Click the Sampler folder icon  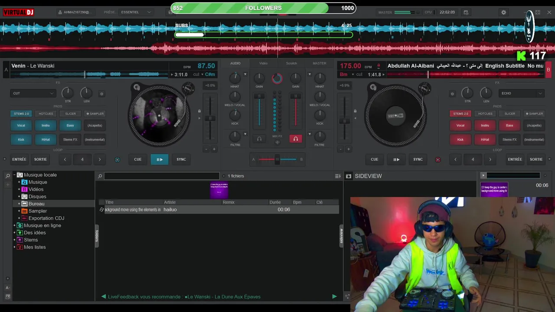click(x=25, y=211)
